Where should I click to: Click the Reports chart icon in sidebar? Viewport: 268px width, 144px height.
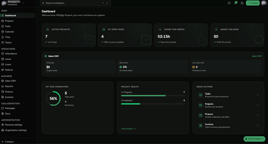(x=3, y=86)
